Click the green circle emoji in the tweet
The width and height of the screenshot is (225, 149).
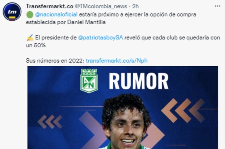pos(30,15)
